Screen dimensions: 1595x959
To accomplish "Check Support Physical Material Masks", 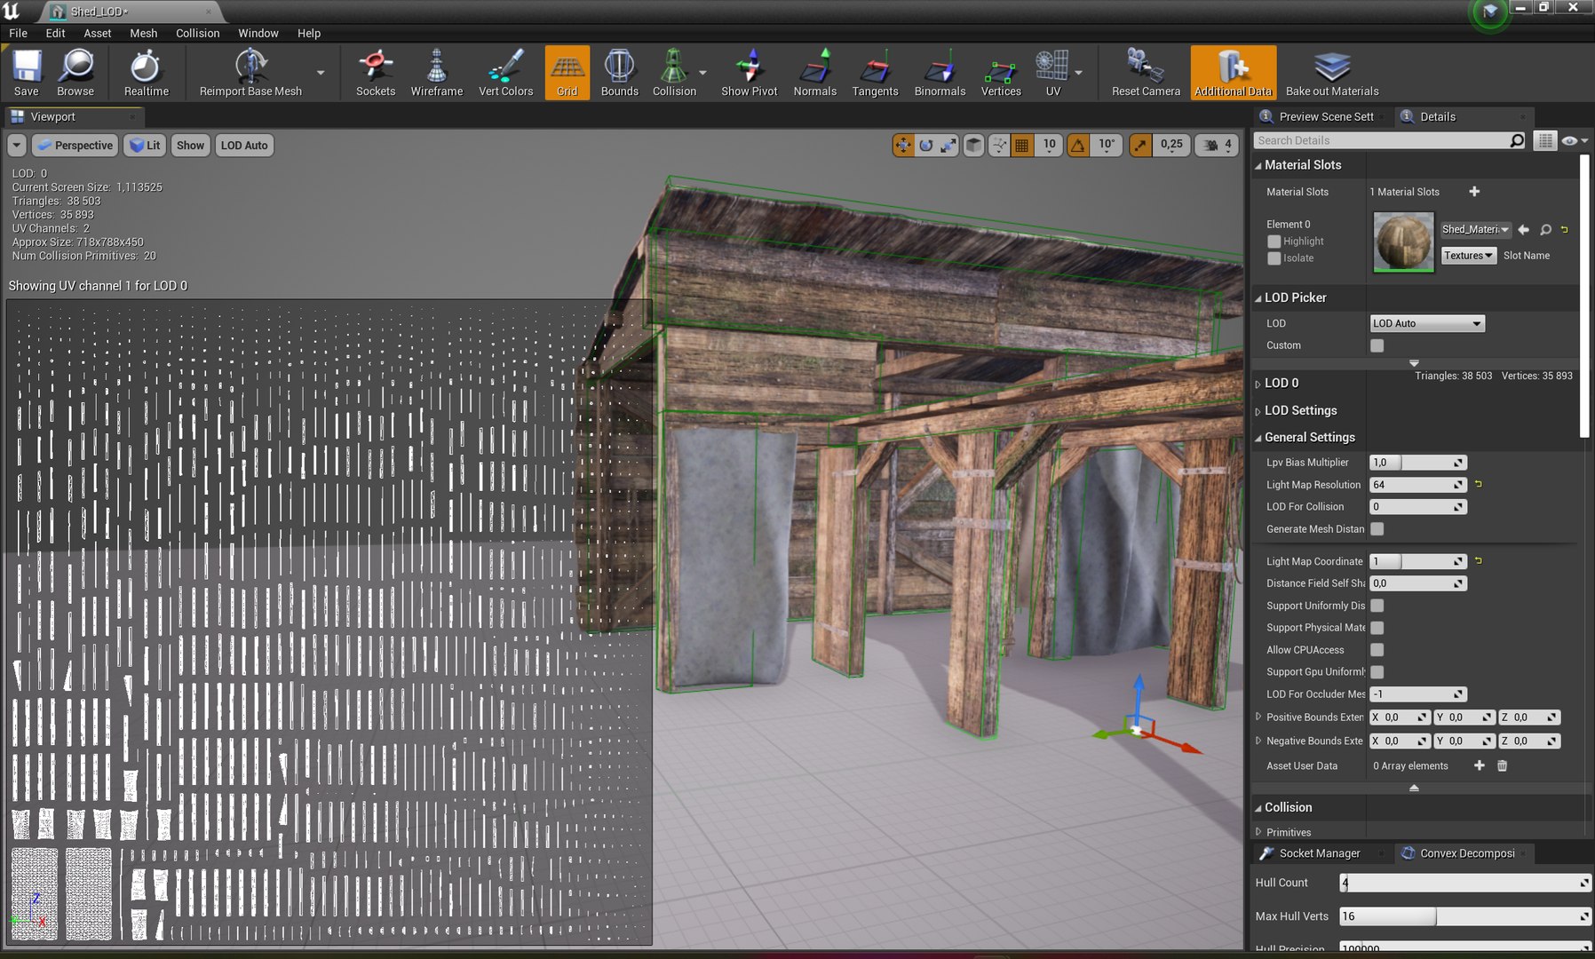I will [x=1377, y=628].
